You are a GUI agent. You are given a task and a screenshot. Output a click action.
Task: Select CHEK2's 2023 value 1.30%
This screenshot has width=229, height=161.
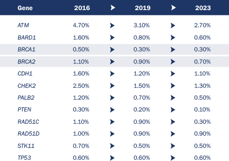202,86
